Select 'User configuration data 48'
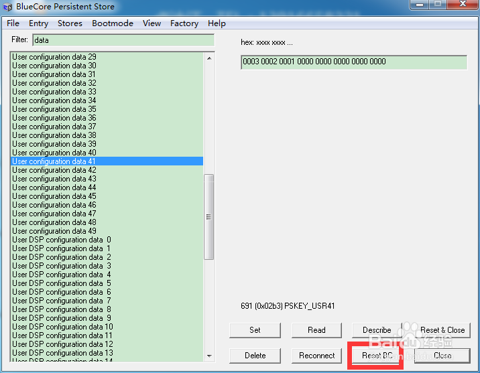This screenshot has width=480, height=373. pos(107,222)
